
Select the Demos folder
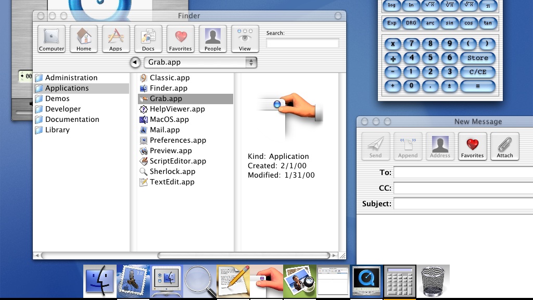(82, 98)
